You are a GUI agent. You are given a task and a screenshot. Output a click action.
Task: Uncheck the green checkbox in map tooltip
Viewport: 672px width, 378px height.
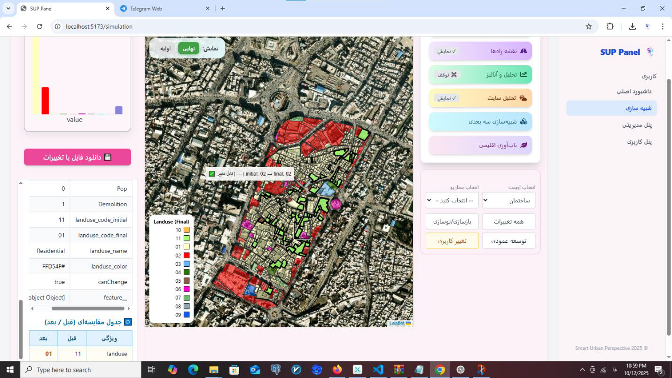pos(211,174)
